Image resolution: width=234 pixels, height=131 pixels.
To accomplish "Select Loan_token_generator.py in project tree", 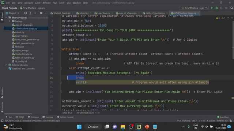I will point(27,40).
